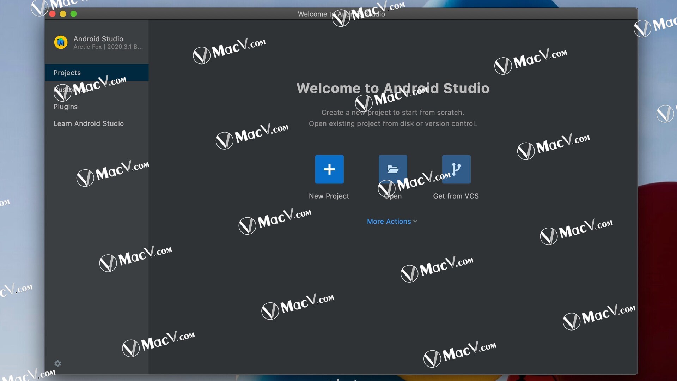Screen dimensions: 677x381
Task: Click the Welcome to Android Studio heading
Action: (x=393, y=88)
